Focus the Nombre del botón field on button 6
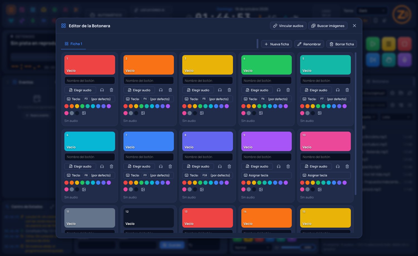Viewport: 418px width, 256px height. point(90,157)
